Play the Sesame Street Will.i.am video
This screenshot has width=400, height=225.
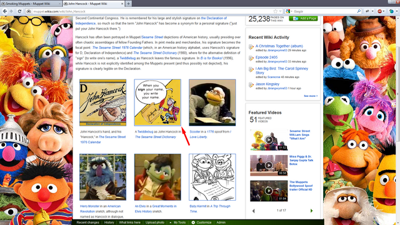point(269,140)
